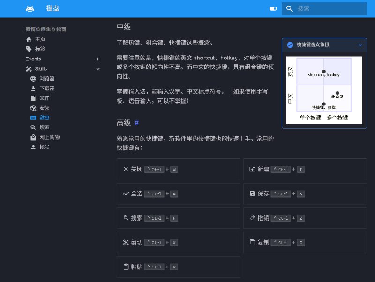
Task: Collapse the 快捷键含义象限 panel via its chevron
Action: (360, 45)
